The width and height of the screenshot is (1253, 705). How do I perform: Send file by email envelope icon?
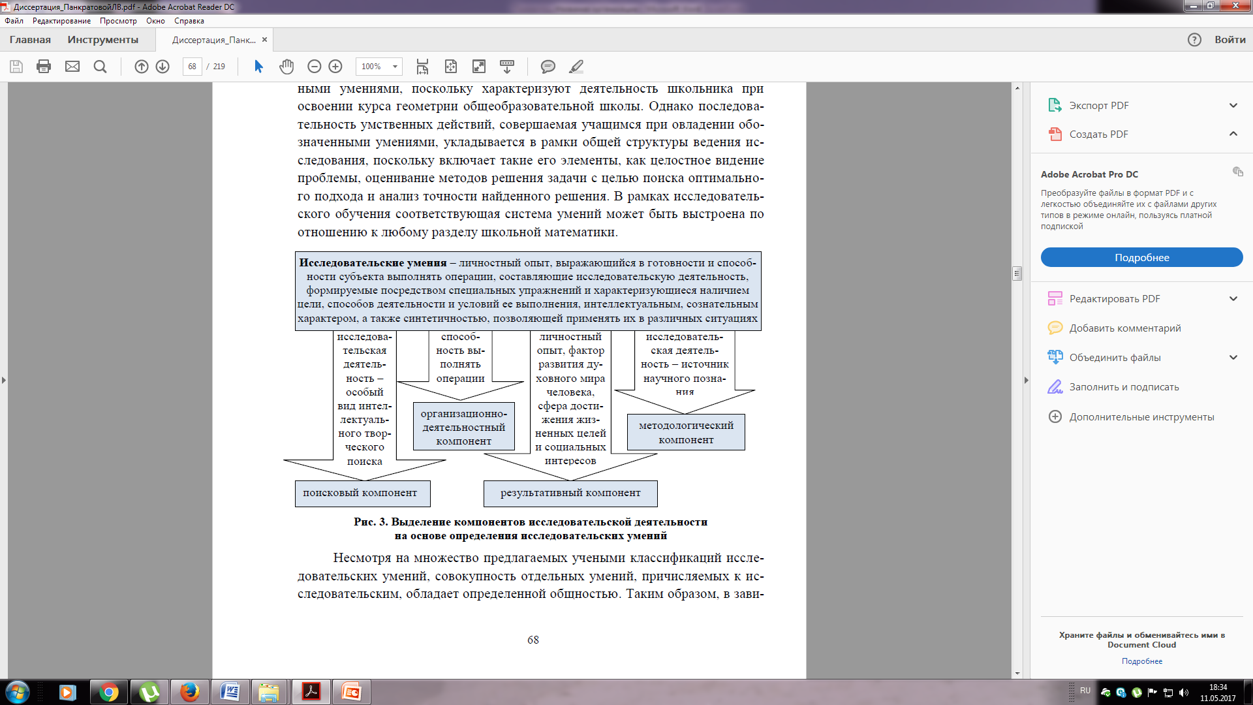point(72,67)
